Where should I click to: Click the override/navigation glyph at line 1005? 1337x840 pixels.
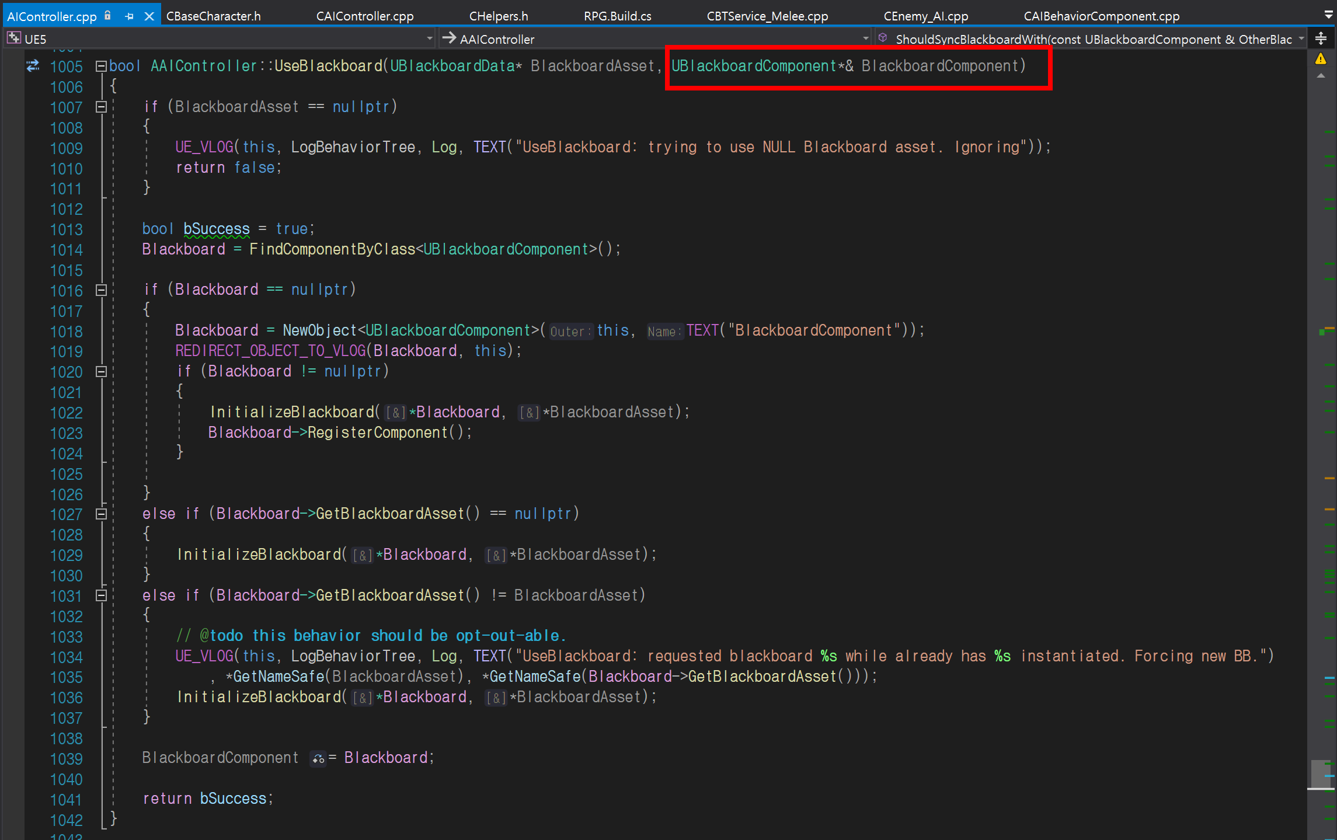33,66
